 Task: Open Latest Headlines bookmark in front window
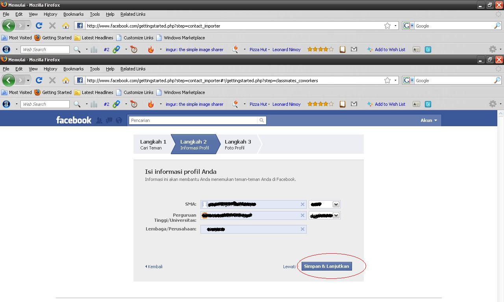[x=94, y=92]
